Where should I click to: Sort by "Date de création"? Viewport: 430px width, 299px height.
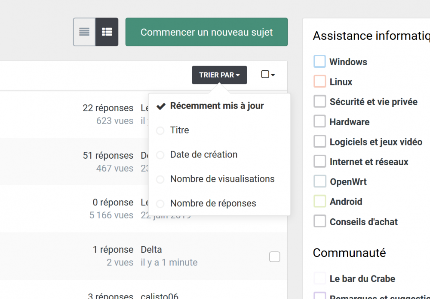(204, 154)
